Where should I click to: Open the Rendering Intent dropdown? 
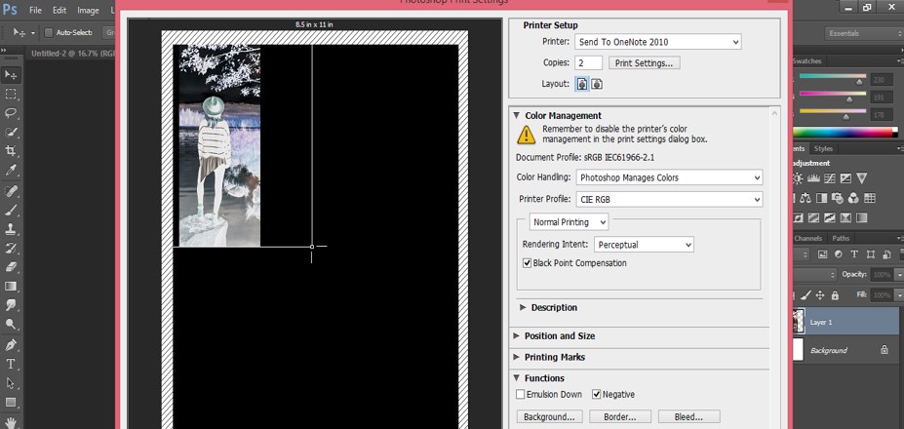point(644,245)
